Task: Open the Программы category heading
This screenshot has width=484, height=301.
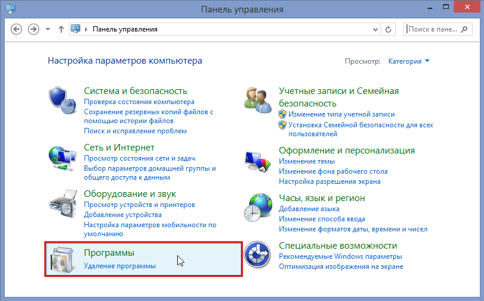Action: pyautogui.click(x=109, y=253)
